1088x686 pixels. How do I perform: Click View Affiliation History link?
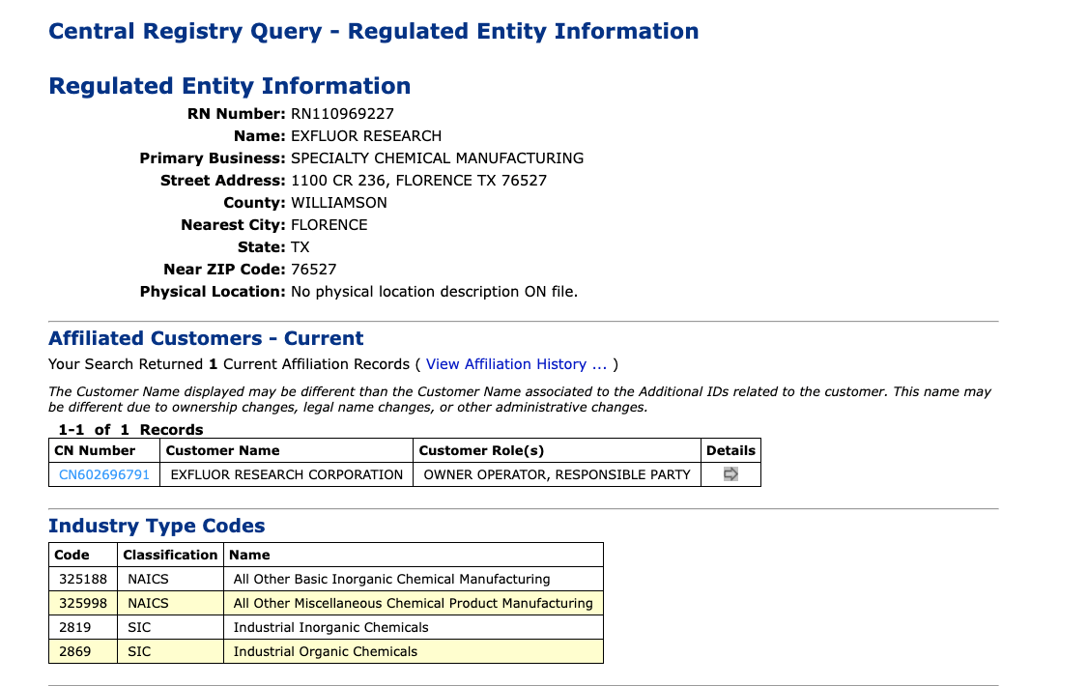(516, 364)
